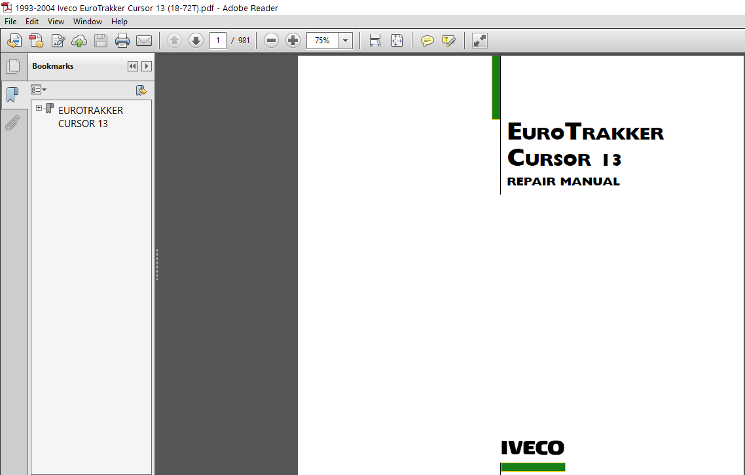The width and height of the screenshot is (745, 475).
Task: Select the Highlight text tool
Action: coord(449,41)
